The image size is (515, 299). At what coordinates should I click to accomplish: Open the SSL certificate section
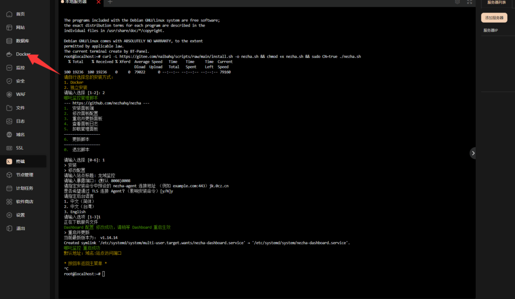click(x=19, y=148)
